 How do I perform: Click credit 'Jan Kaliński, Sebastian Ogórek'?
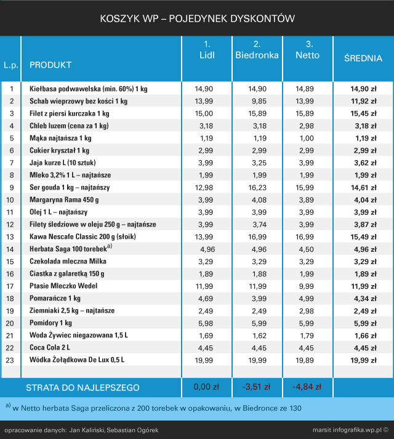114,430
